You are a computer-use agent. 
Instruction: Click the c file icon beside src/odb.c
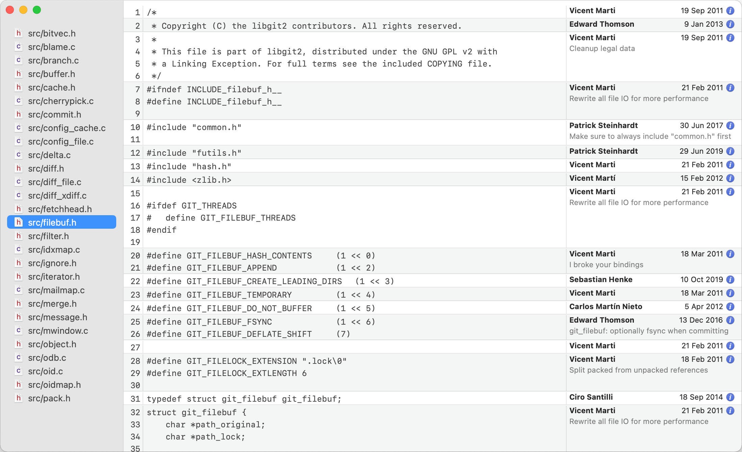click(19, 357)
